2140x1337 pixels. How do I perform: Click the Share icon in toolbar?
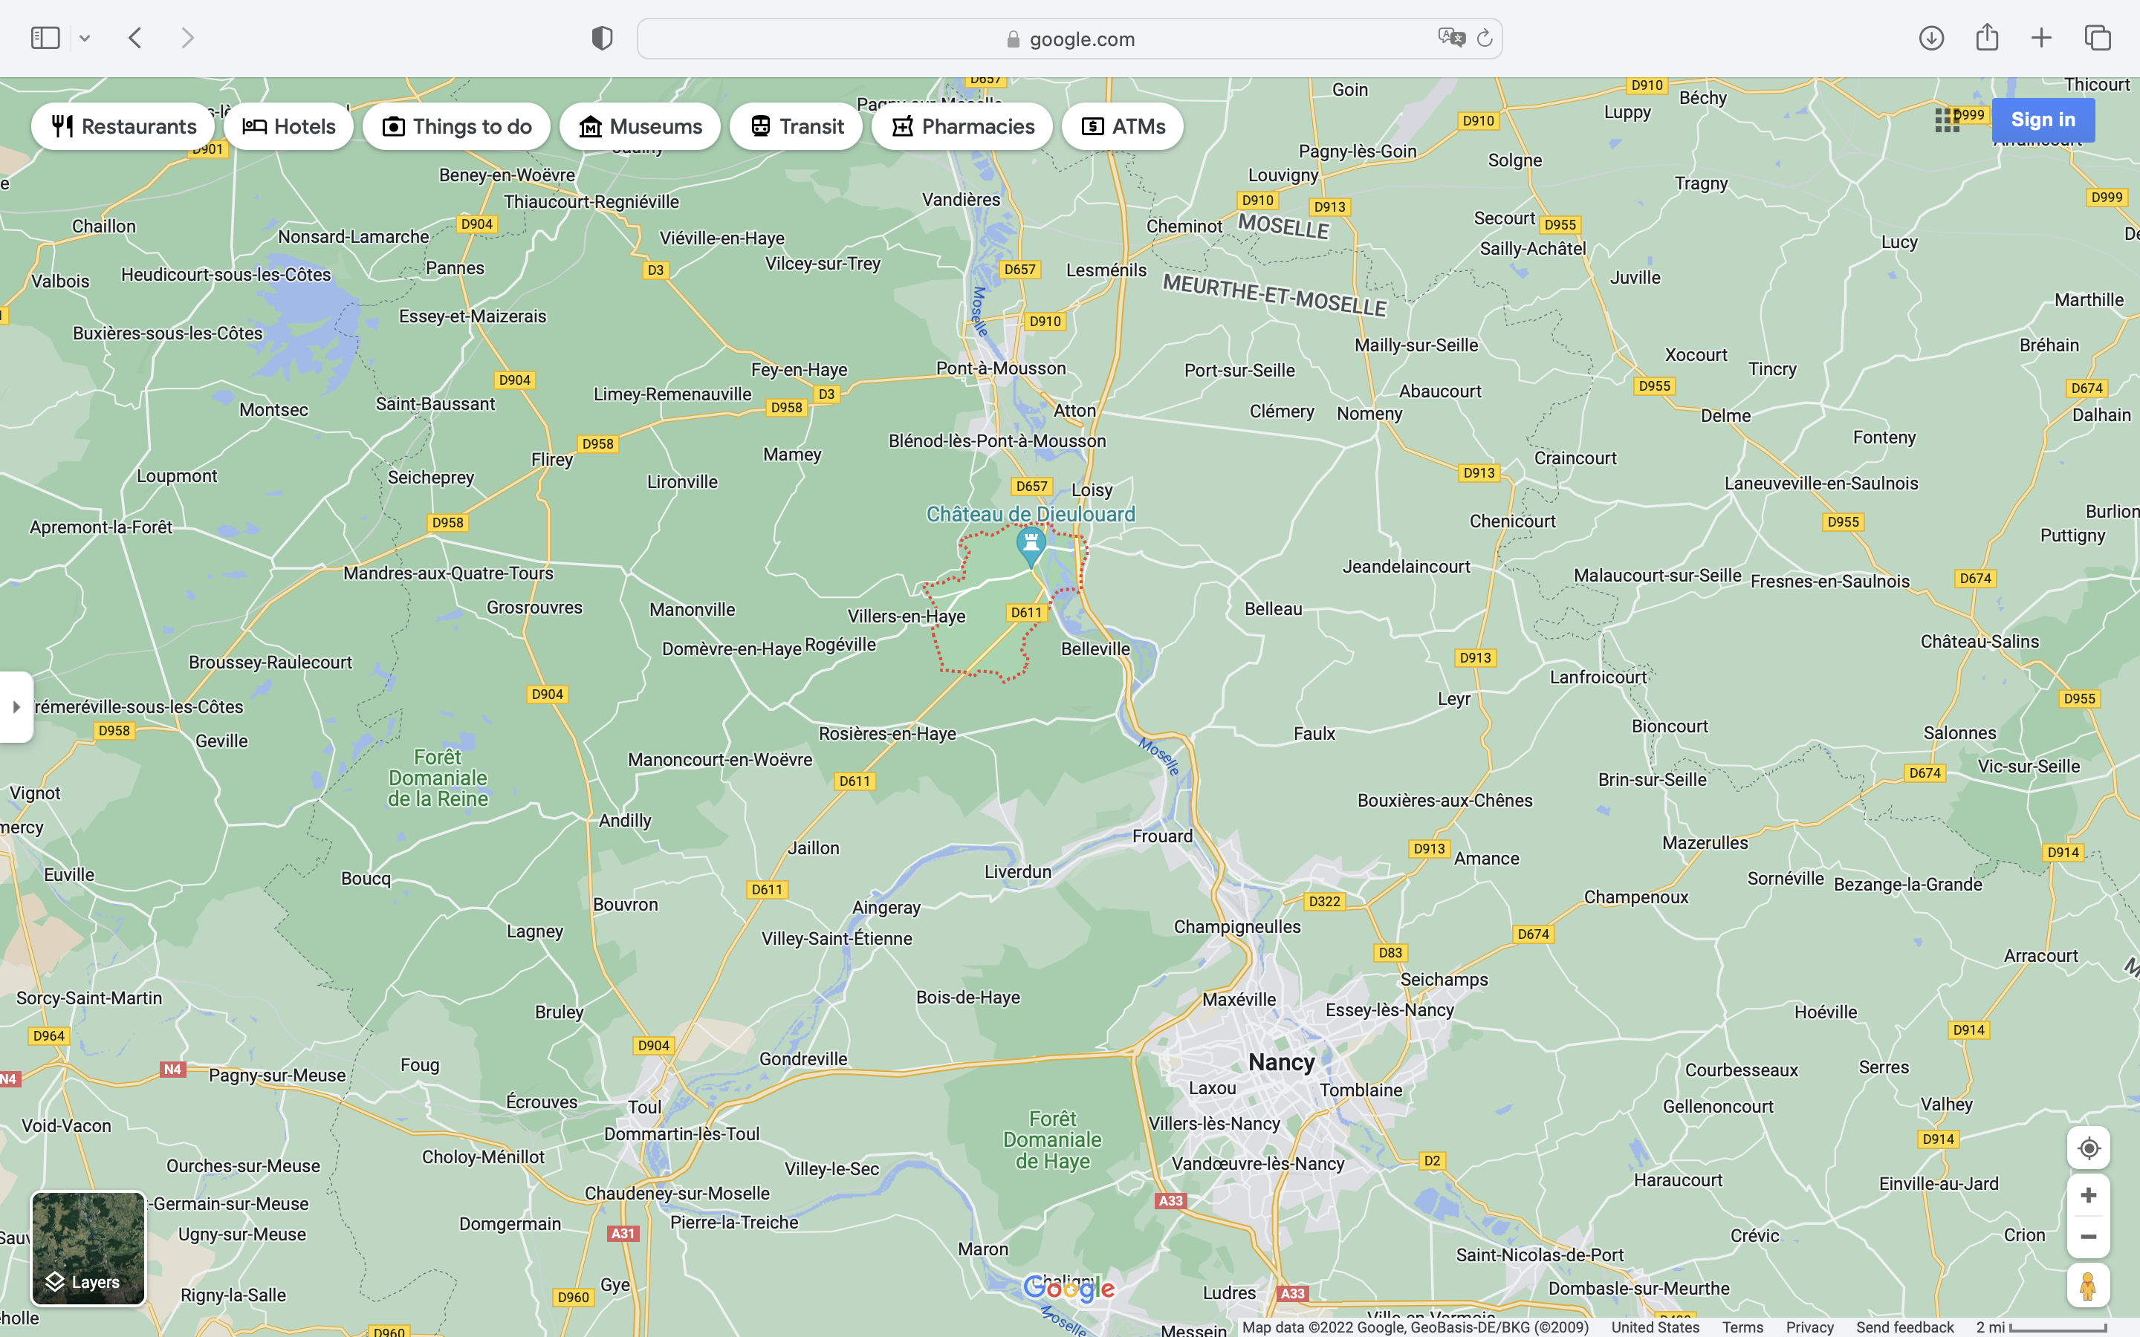(1986, 38)
